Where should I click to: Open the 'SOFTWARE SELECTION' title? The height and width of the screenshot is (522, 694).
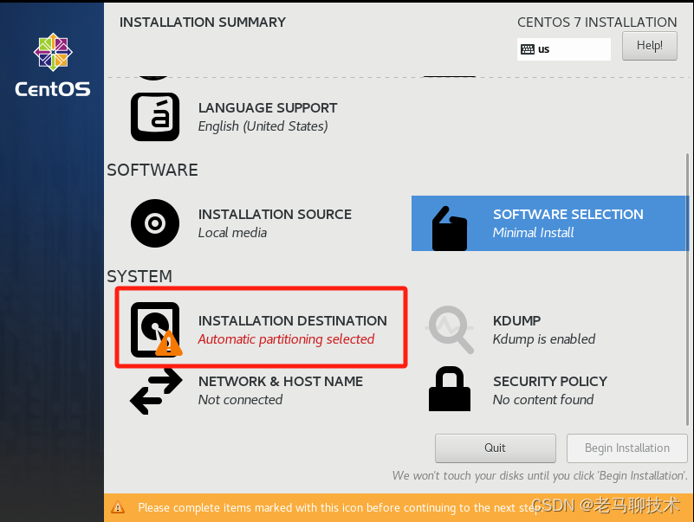[x=568, y=214]
